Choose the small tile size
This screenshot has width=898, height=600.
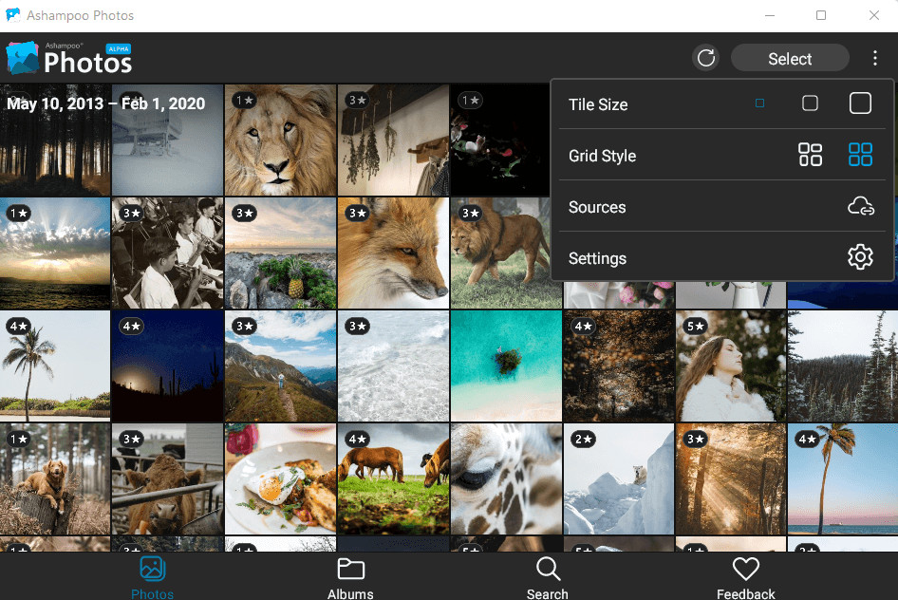760,103
